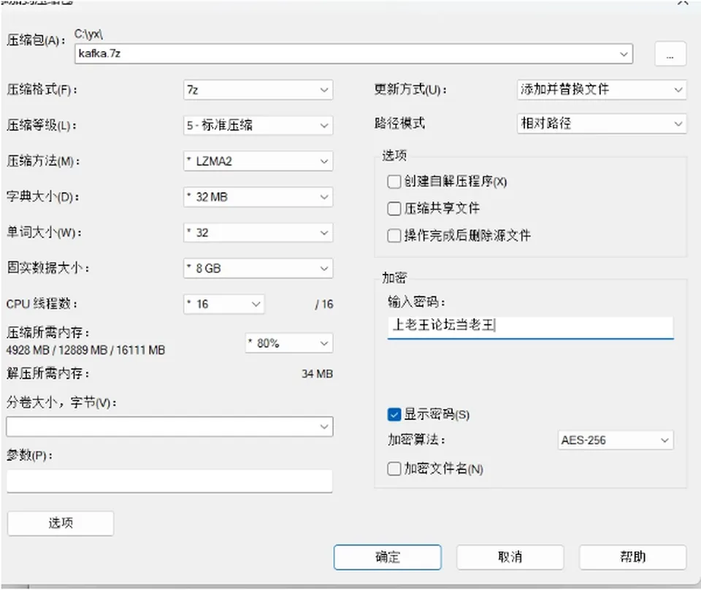Expand the 压缩方法 LZMA2 dropdown

258,161
